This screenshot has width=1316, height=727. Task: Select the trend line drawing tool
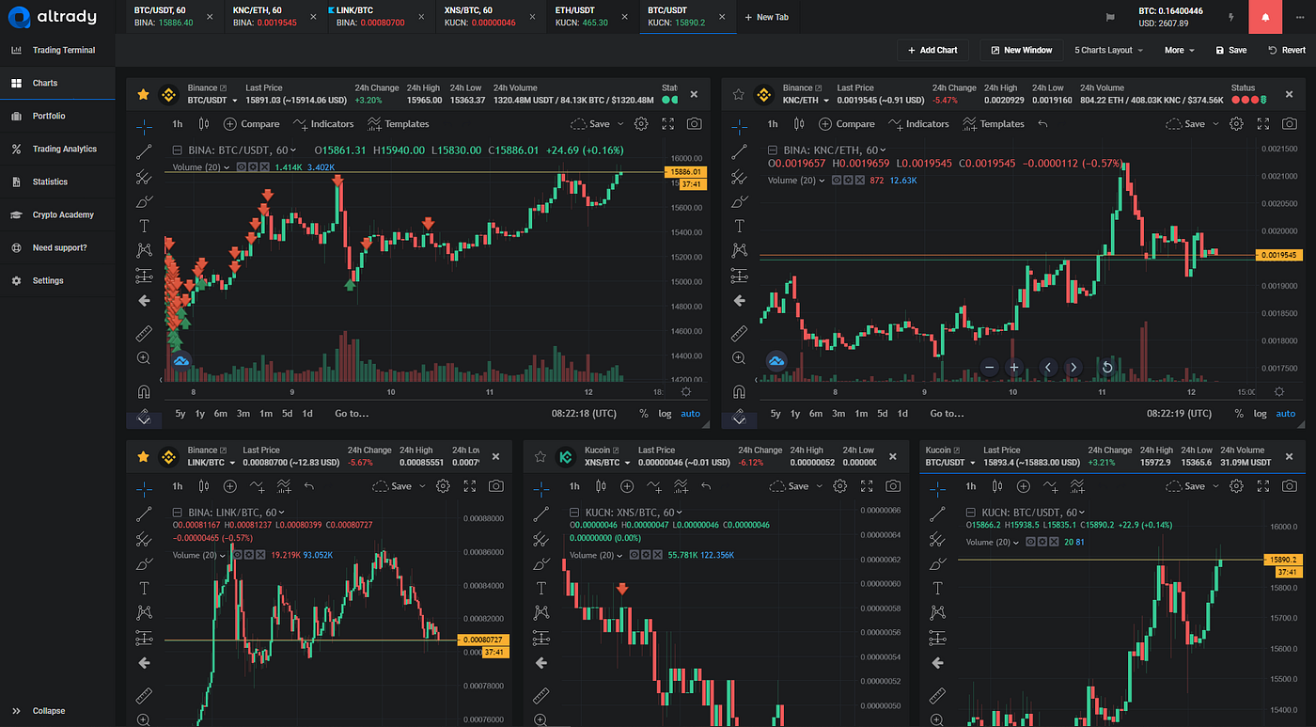[x=144, y=150]
